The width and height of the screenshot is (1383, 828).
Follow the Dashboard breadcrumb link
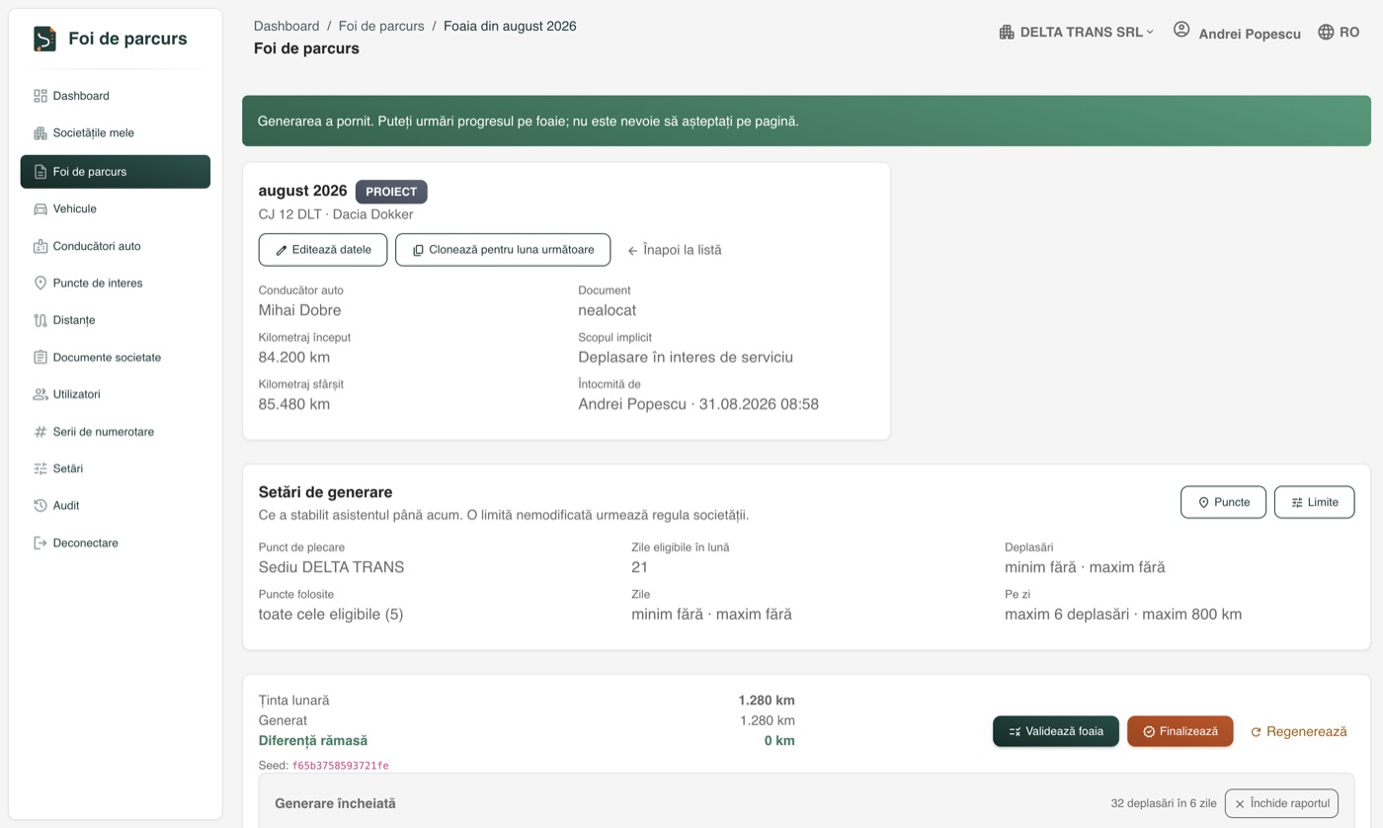pyautogui.click(x=286, y=26)
